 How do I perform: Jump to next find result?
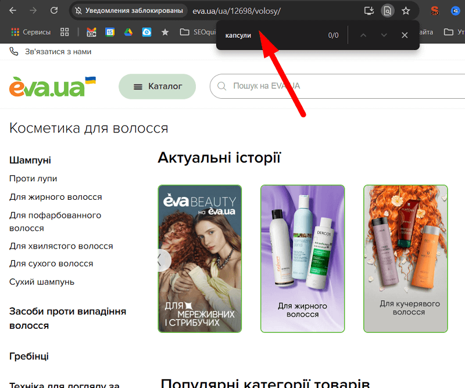click(384, 35)
